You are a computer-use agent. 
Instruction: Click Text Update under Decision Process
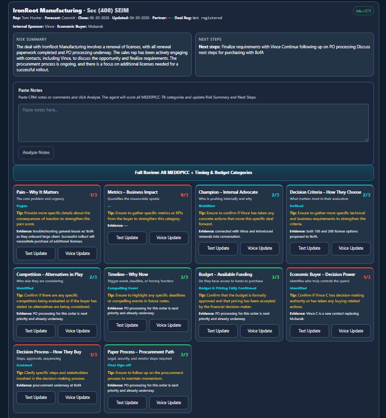[x=36, y=397]
